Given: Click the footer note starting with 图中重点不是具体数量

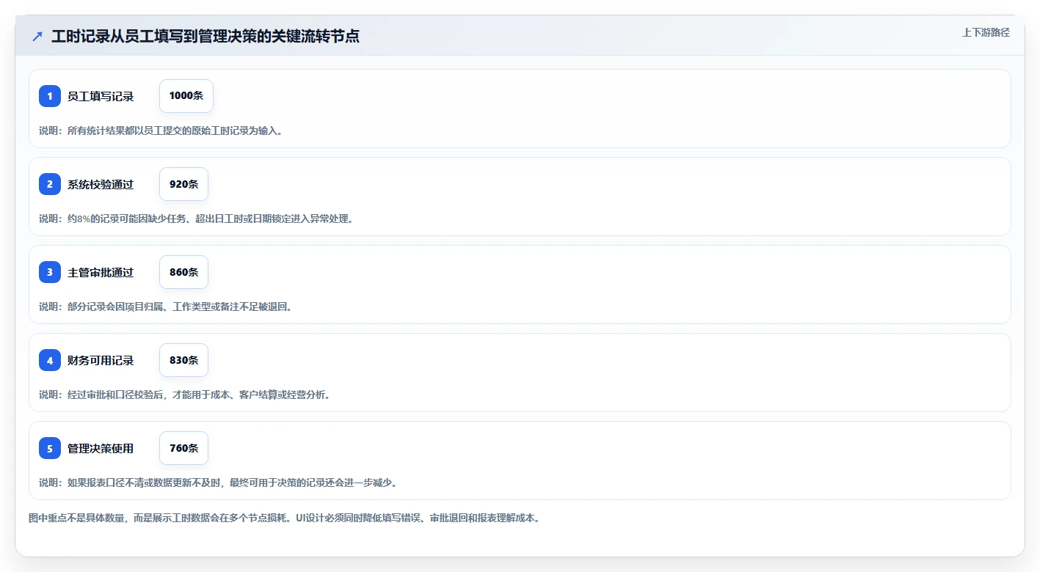Looking at the screenshot, I should 285,518.
